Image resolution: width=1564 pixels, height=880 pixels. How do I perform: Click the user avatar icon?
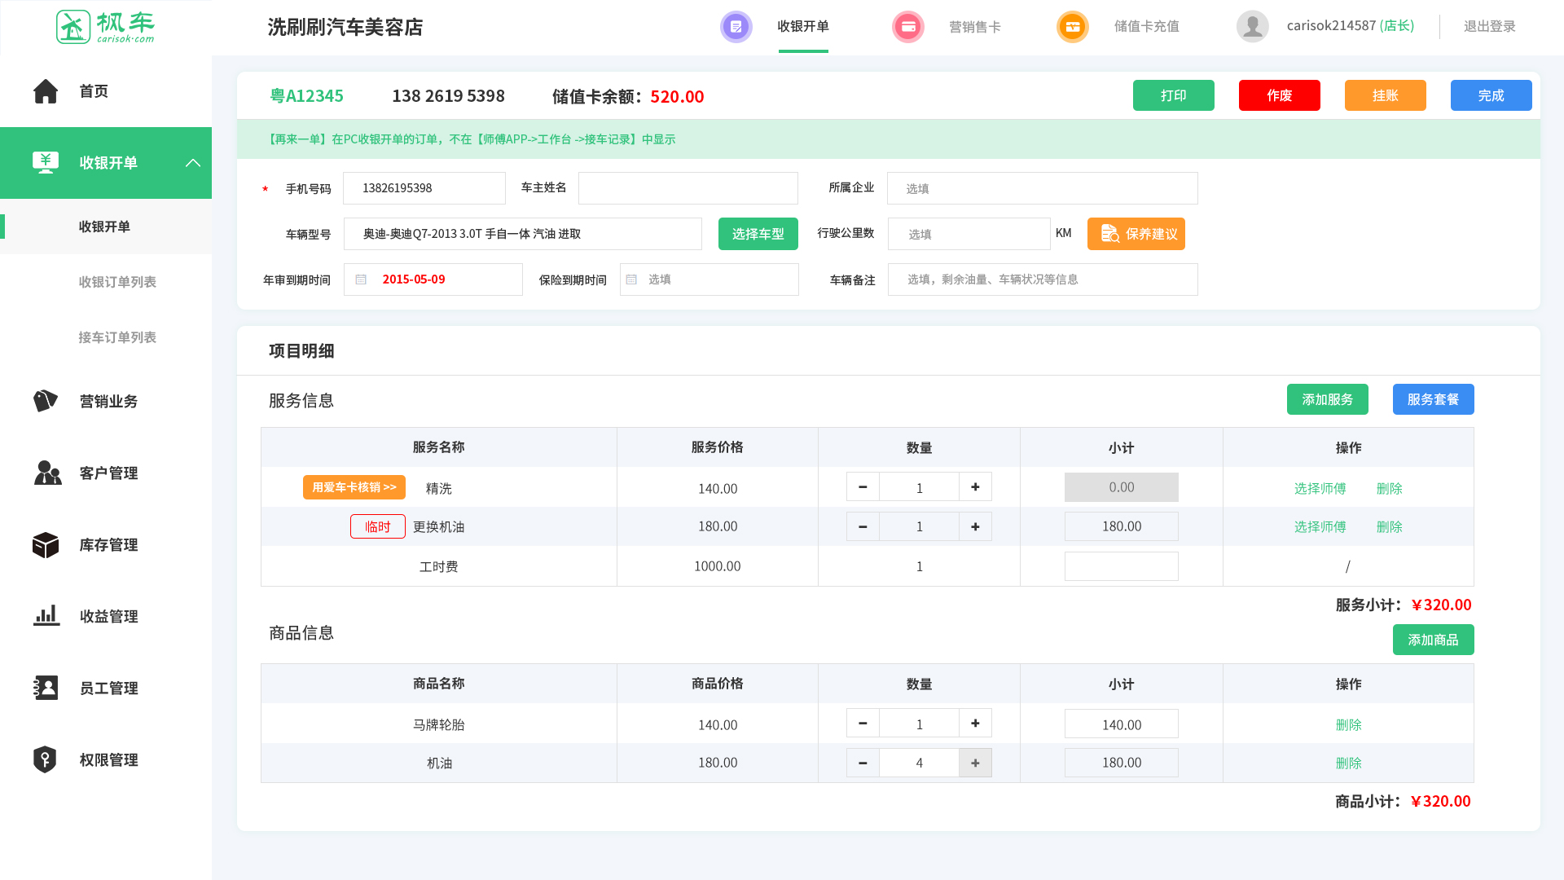coord(1252,26)
